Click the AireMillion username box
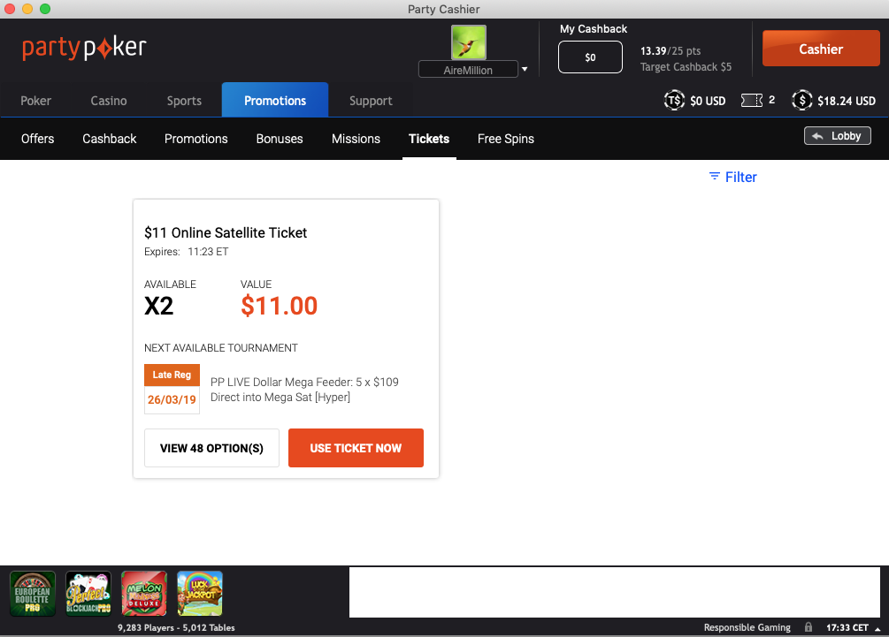This screenshot has width=889, height=637. [x=468, y=69]
